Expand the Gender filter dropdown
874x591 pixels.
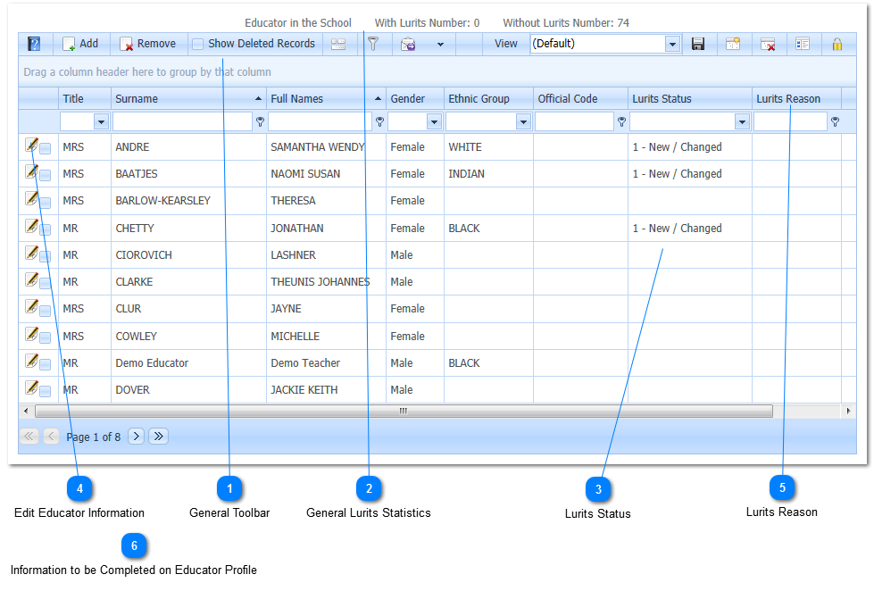click(434, 122)
